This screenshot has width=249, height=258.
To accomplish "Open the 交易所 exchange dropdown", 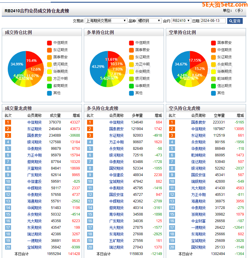I will pos(106,21).
